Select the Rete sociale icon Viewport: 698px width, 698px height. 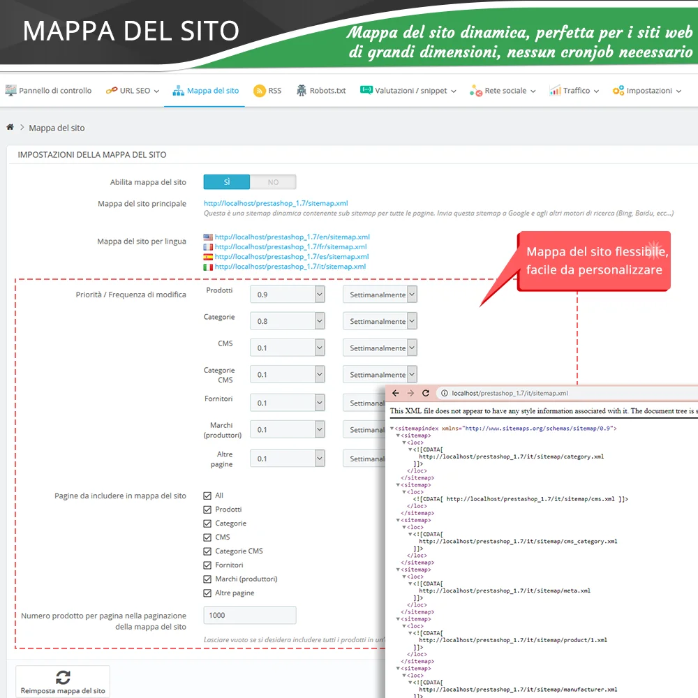click(476, 90)
